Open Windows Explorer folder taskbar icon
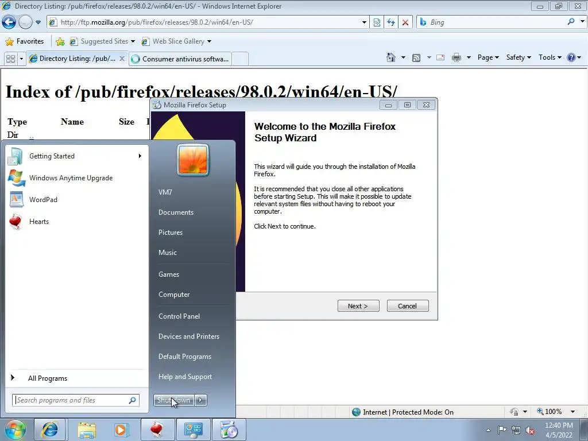588x441 pixels. click(x=87, y=430)
